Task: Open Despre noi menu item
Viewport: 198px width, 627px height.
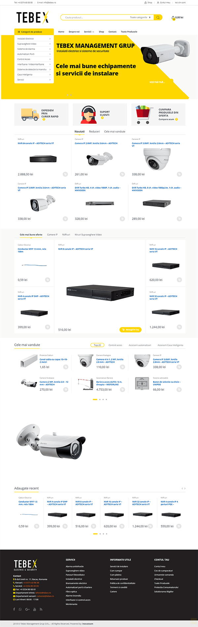Action: (74, 32)
